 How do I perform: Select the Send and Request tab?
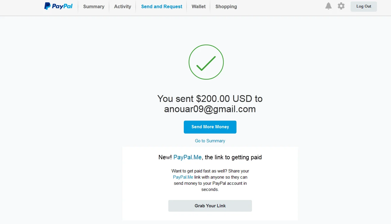(x=162, y=6)
